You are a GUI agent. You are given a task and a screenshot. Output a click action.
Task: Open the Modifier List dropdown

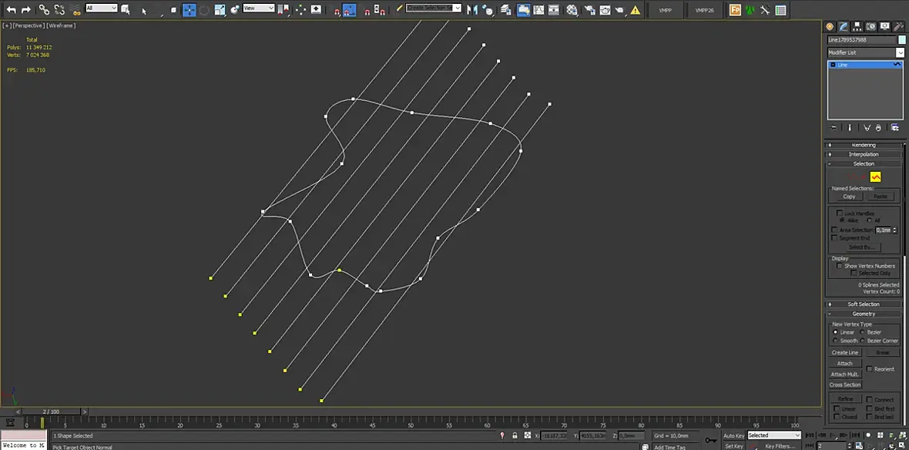tap(866, 52)
